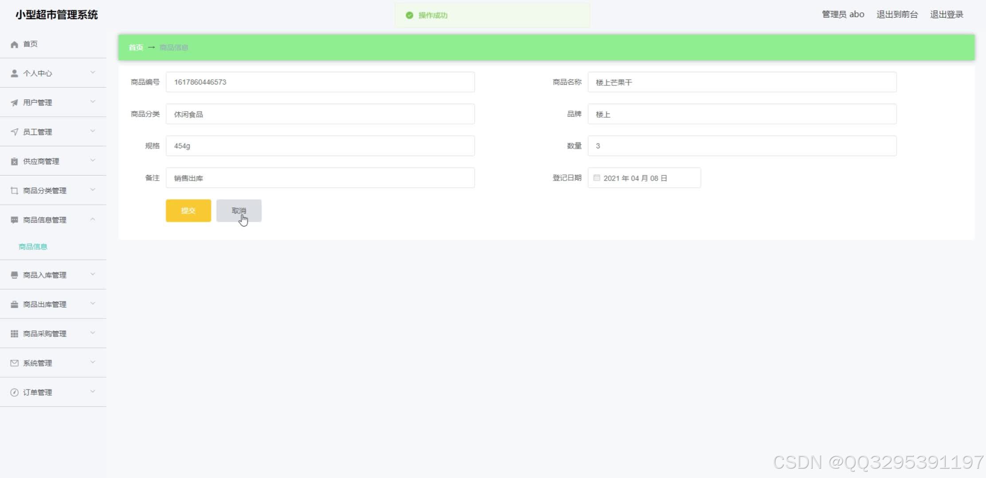Collapse the 商品信息管理 chevron
Screen dimensions: 986x478
click(93, 219)
